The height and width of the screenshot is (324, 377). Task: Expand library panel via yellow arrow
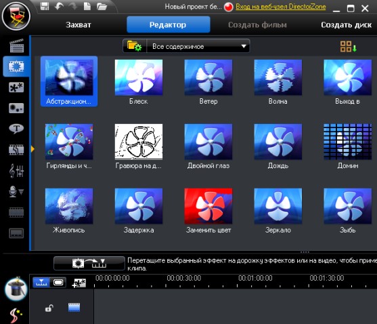coord(32,149)
